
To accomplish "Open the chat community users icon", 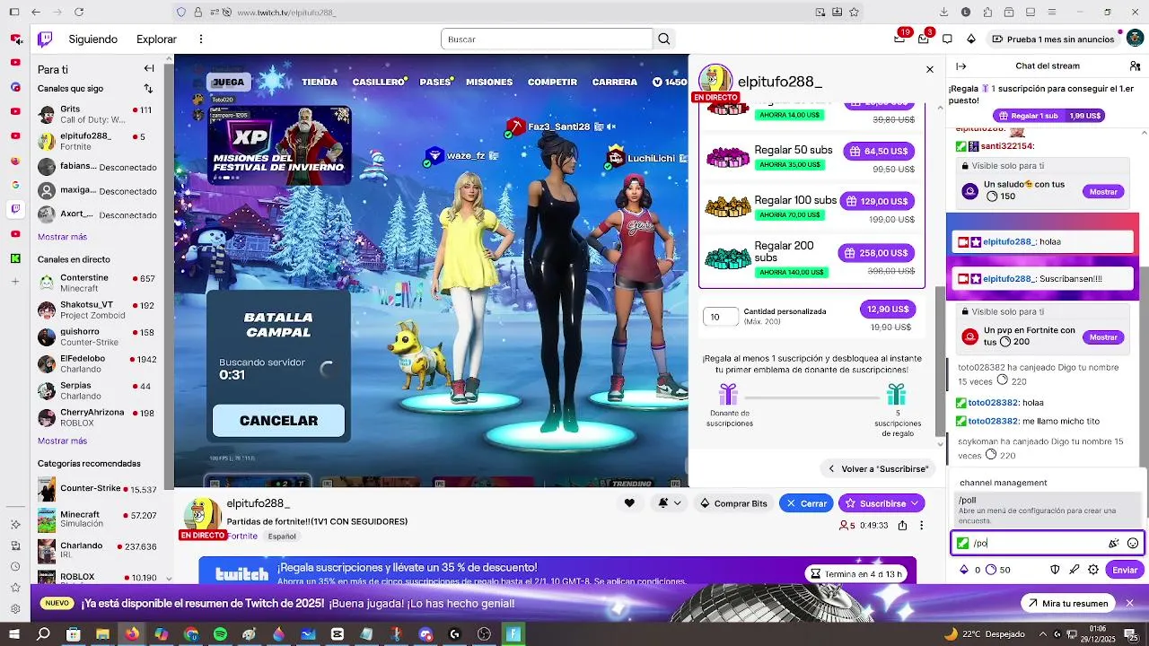I will tap(1135, 65).
